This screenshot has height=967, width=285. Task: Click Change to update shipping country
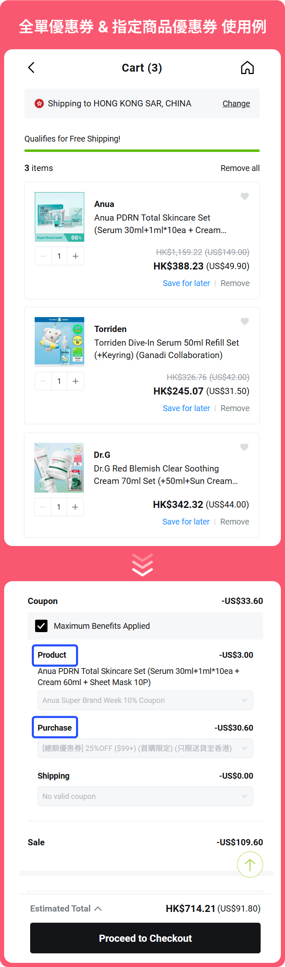pyautogui.click(x=236, y=103)
